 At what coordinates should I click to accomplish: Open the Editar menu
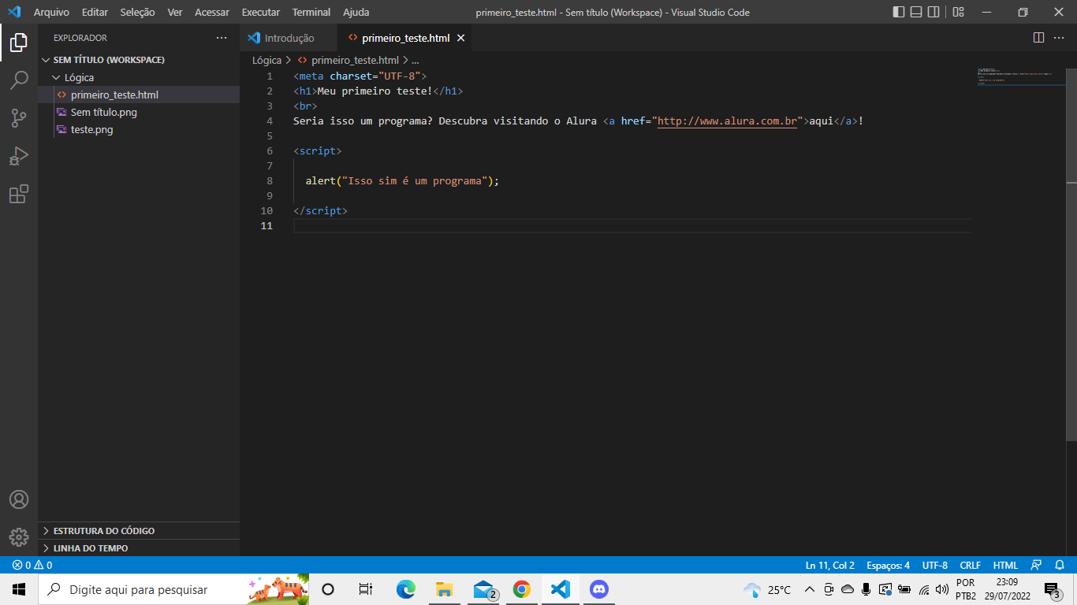tap(95, 12)
